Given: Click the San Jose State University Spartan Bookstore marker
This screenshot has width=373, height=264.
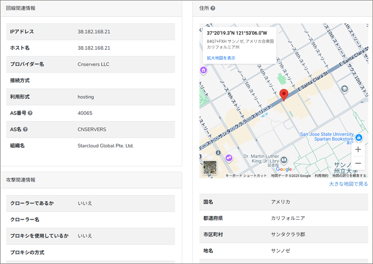Looking at the screenshot, I should click(359, 137).
